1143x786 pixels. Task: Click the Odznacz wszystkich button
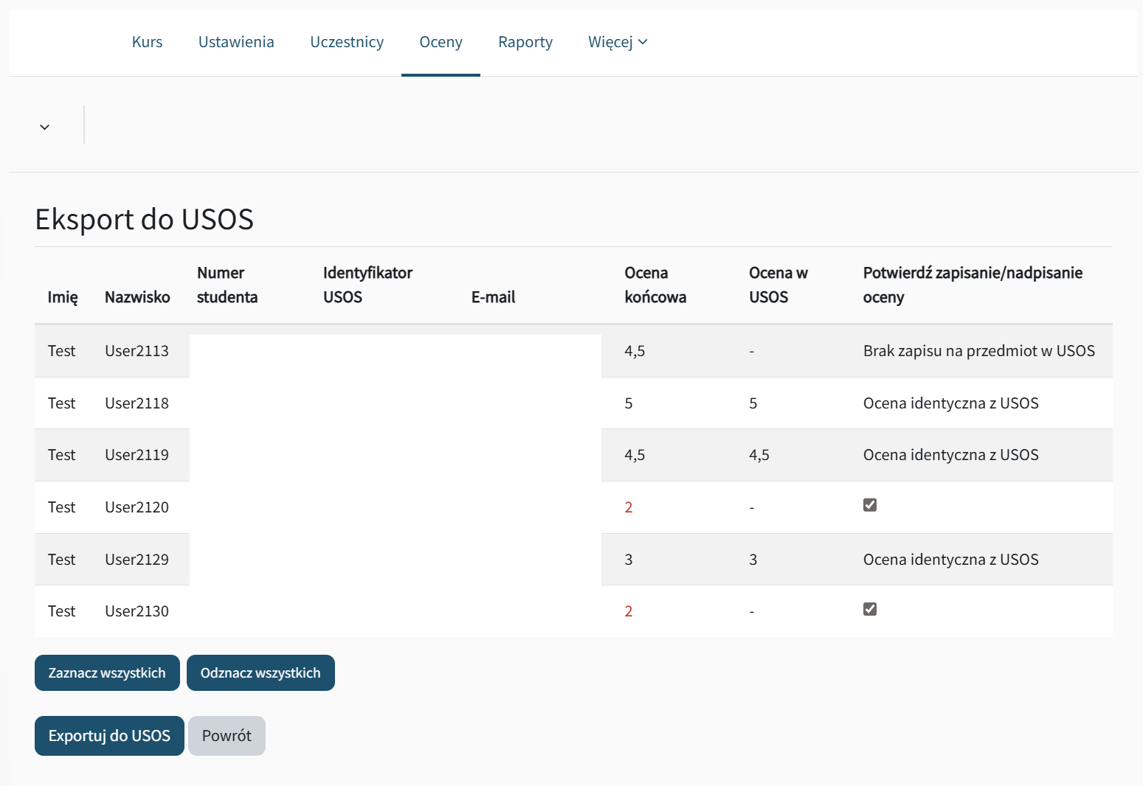(x=260, y=673)
